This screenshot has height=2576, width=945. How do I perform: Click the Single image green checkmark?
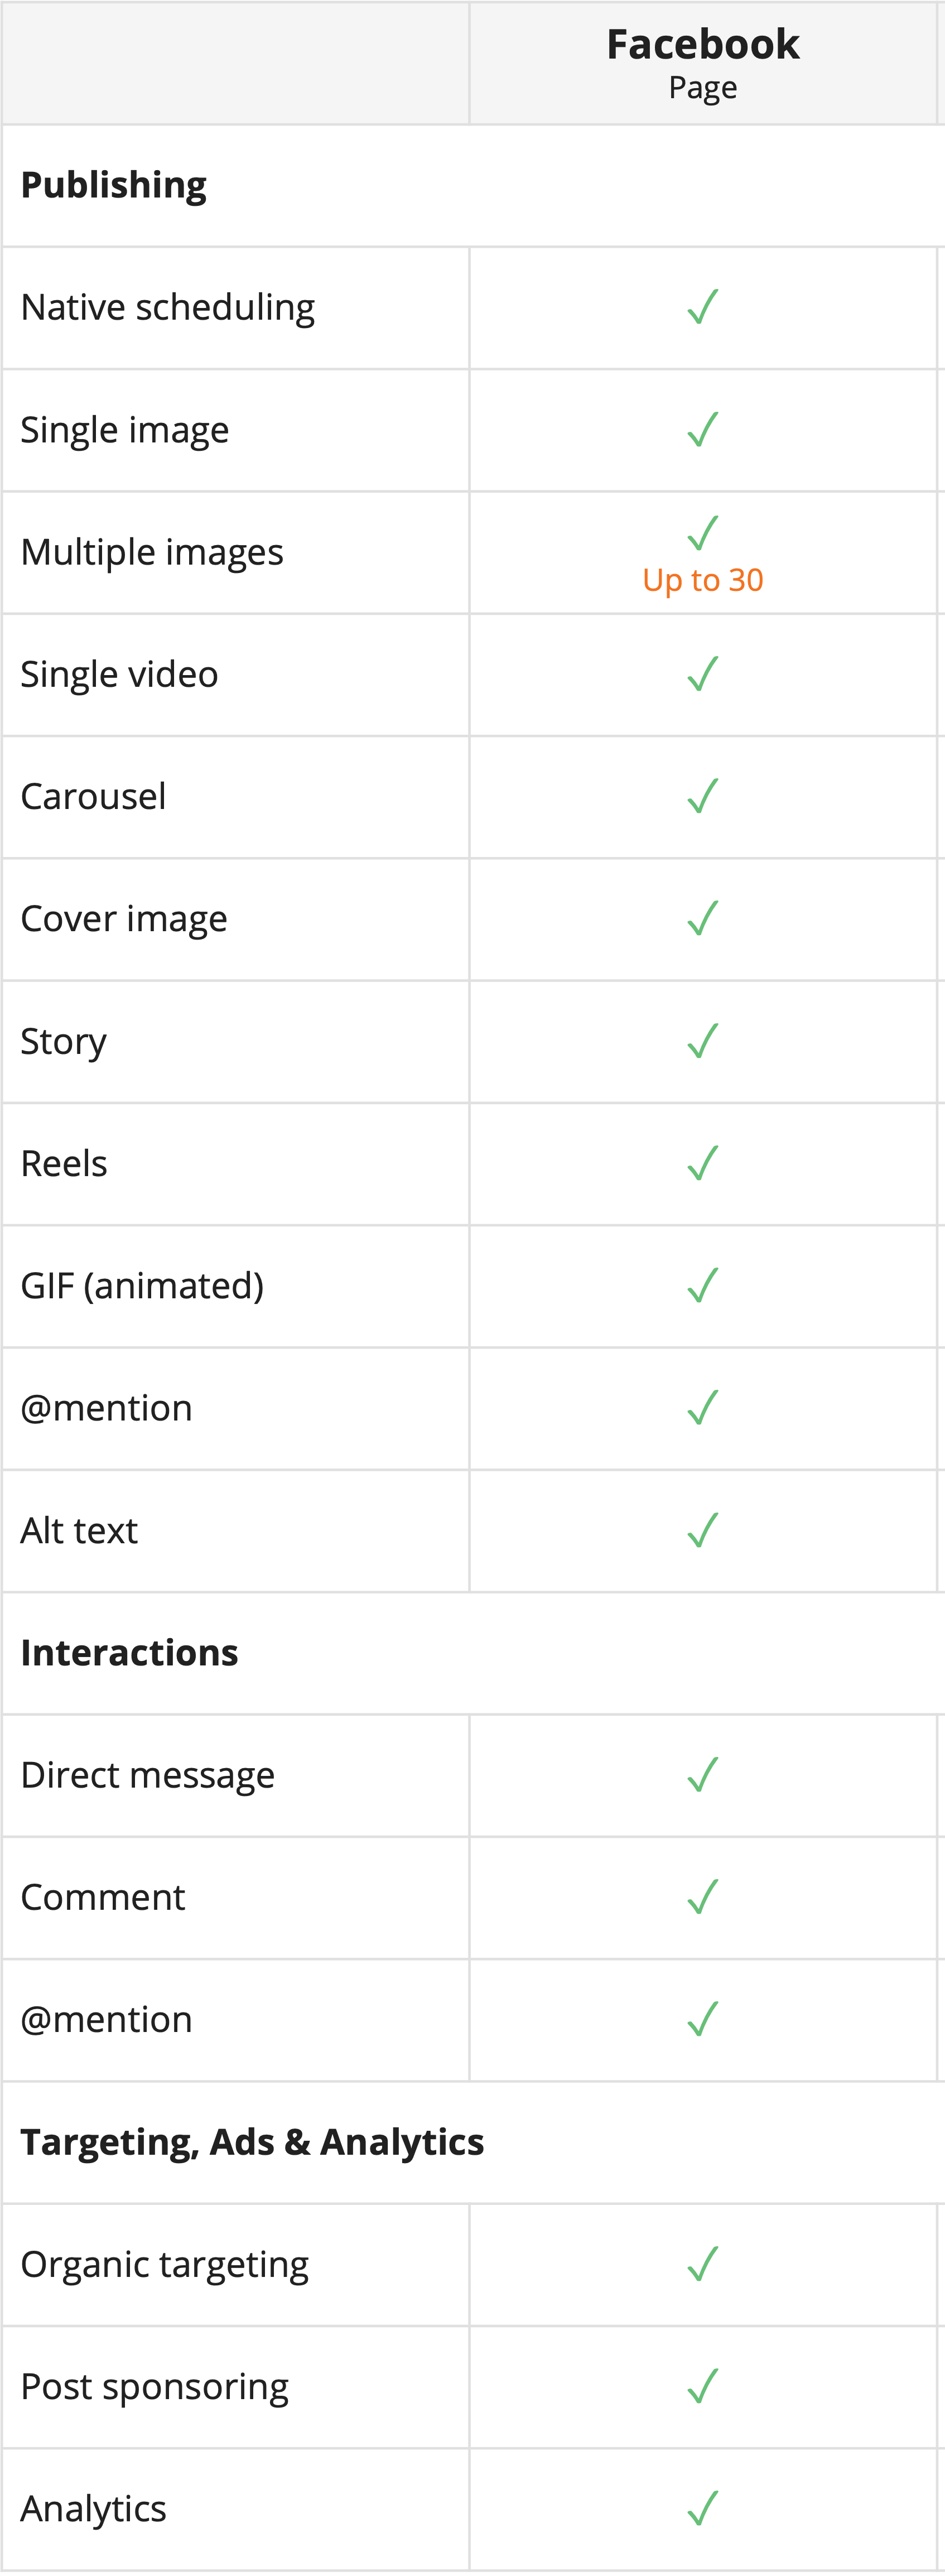[703, 430]
